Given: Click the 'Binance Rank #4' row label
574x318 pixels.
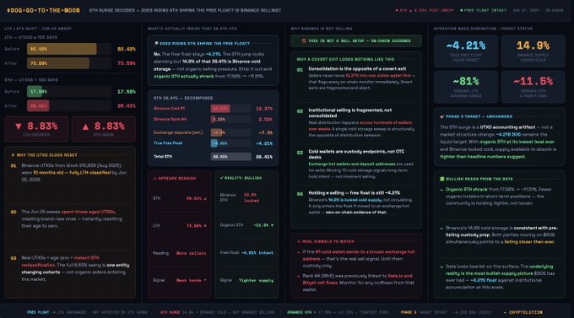Looking at the screenshot, I should tap(170, 119).
